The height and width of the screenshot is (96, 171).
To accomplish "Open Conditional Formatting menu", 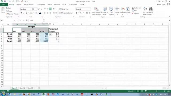I will (x=96, y=11).
